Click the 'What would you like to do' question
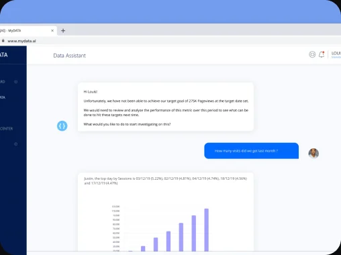 [127, 124]
